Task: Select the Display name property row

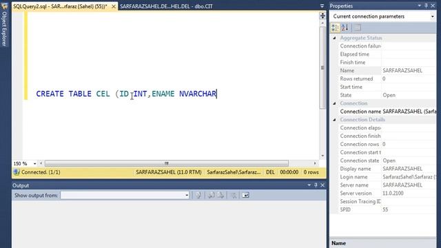Action: point(387,169)
